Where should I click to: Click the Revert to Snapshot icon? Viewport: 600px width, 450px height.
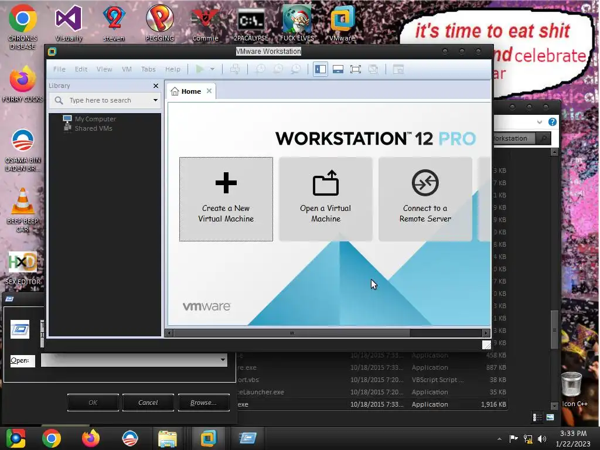pos(278,69)
